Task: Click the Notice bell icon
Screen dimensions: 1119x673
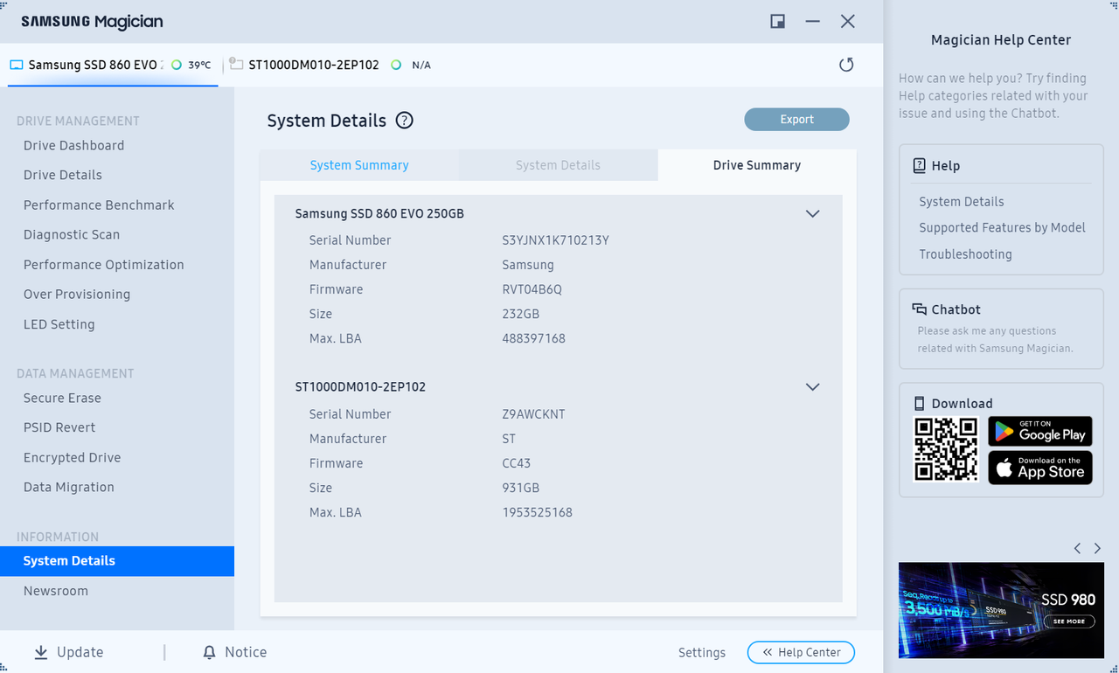Action: (209, 652)
